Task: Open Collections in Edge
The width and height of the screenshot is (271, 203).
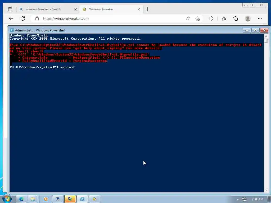Action: tap(236, 19)
